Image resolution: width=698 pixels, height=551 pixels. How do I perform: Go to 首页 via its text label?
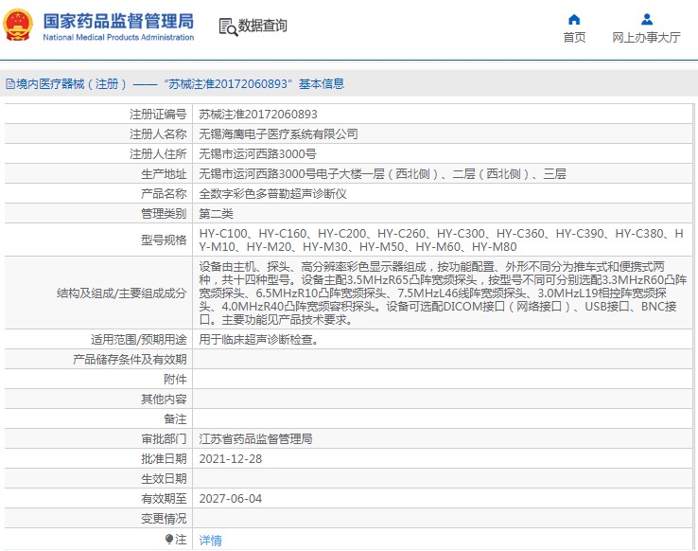(x=574, y=38)
